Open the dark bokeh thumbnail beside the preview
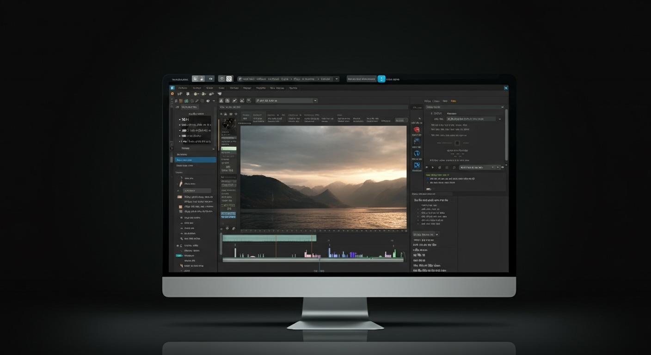Screen dimensions: 651x355 [229, 123]
